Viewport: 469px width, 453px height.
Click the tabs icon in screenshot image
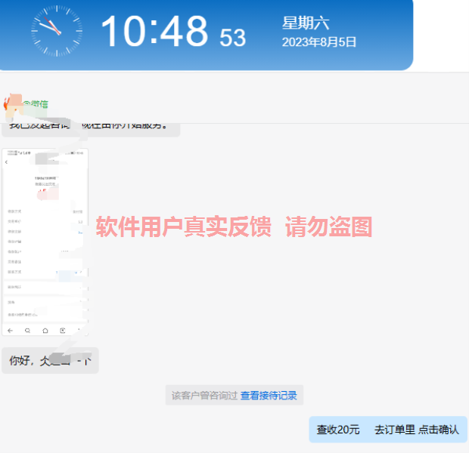click(x=63, y=331)
